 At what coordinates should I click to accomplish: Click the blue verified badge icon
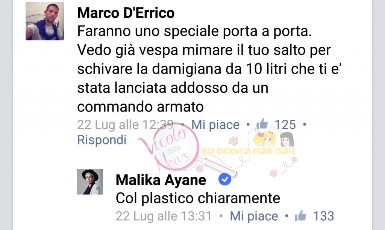point(225,179)
